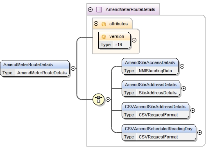The image size is (206, 147).
Task: Select the AmendSiteAccessDetails element
Action: [150, 67]
